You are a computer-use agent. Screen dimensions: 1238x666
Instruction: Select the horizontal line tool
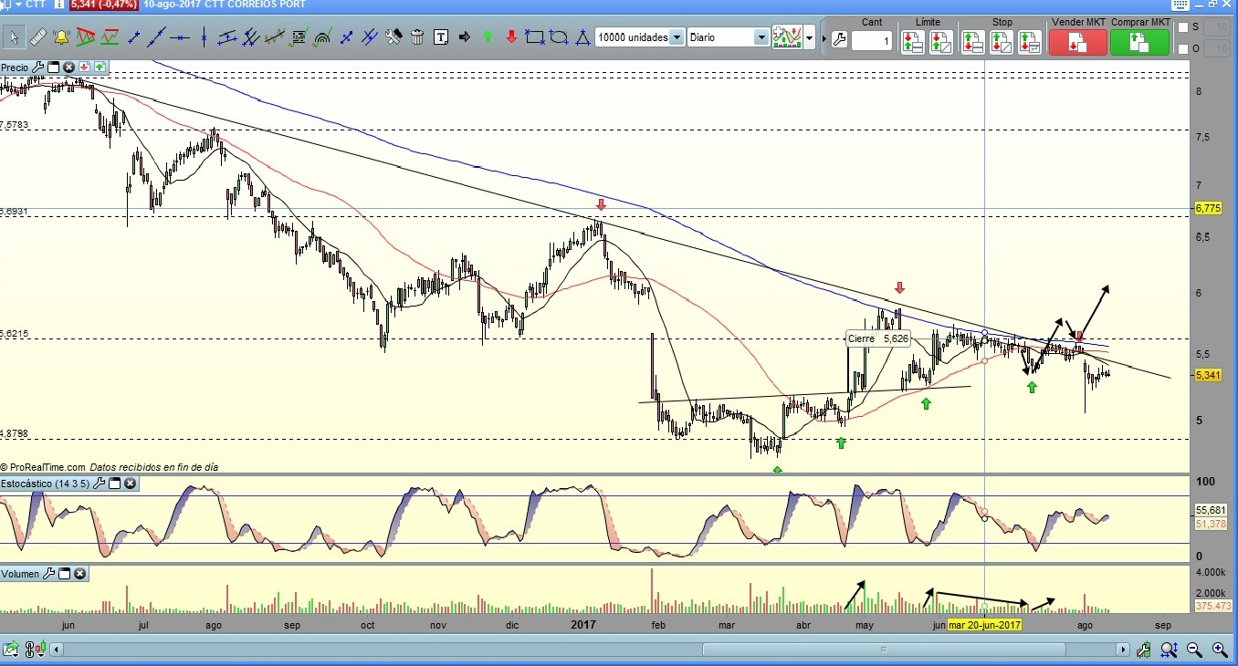pyautogui.click(x=180, y=37)
